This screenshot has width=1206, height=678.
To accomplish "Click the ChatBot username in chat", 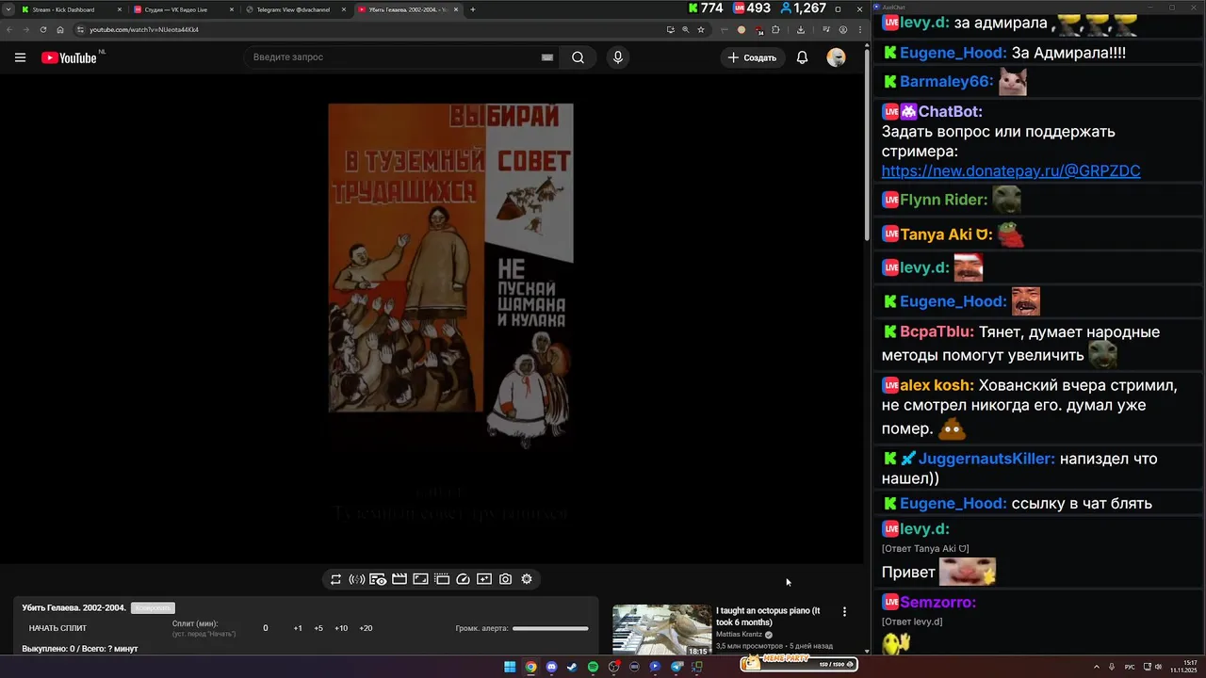I will (951, 112).
